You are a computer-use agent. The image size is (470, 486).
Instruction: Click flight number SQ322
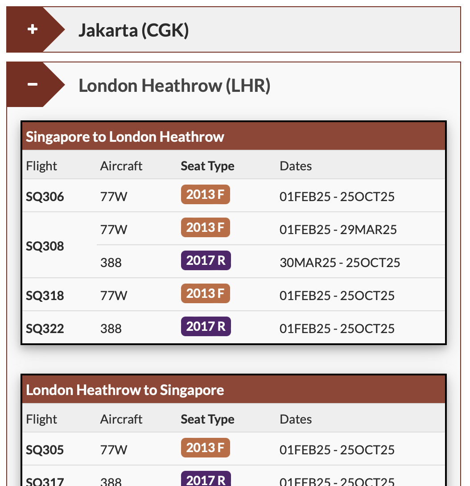click(x=45, y=329)
